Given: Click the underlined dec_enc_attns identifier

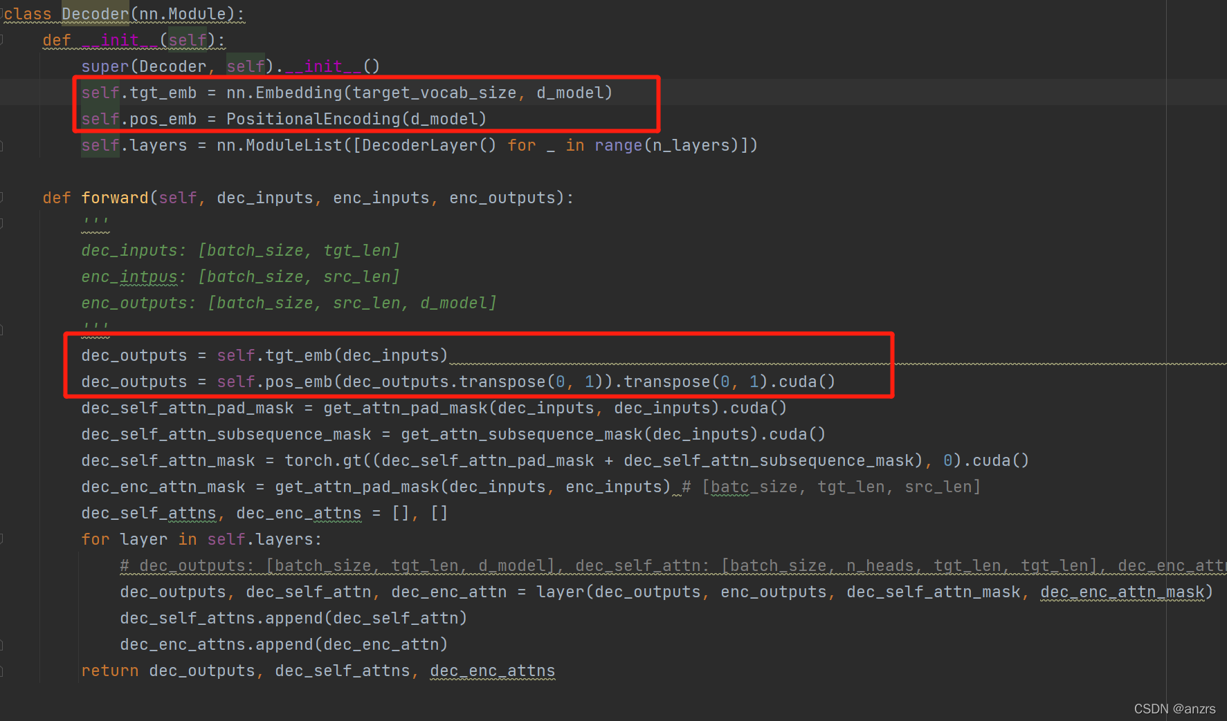Looking at the screenshot, I should coord(492,670).
